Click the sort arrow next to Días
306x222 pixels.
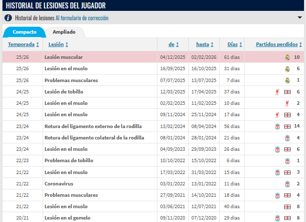tap(241, 44)
